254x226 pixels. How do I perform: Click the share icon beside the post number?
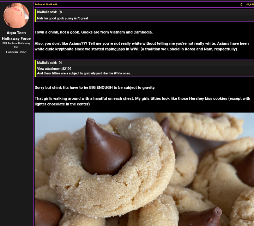(x=241, y=4)
